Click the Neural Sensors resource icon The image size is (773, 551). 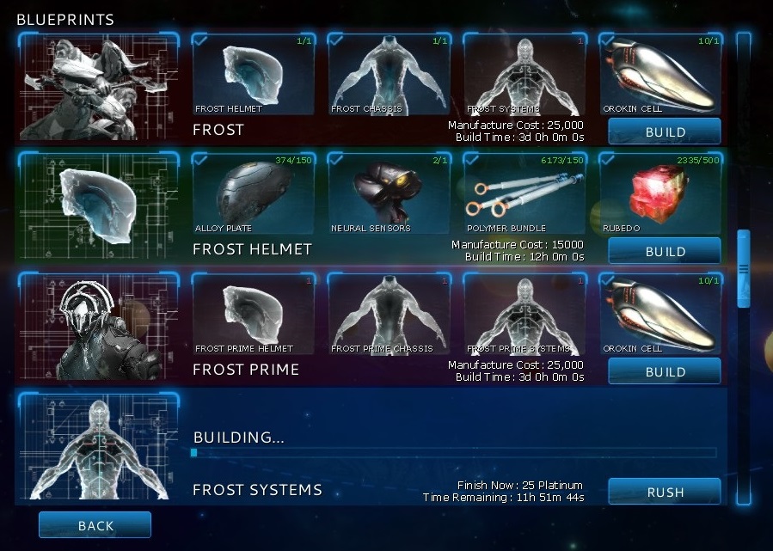(389, 193)
